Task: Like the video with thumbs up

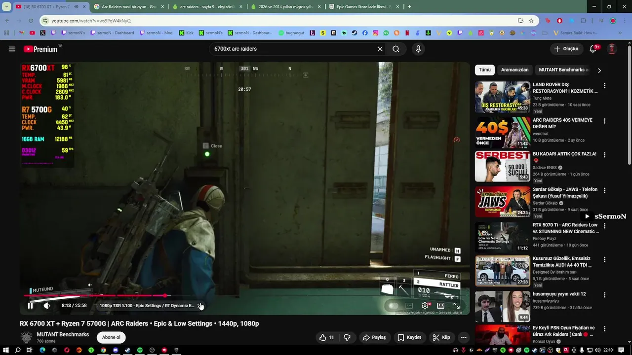Action: [x=326, y=337]
